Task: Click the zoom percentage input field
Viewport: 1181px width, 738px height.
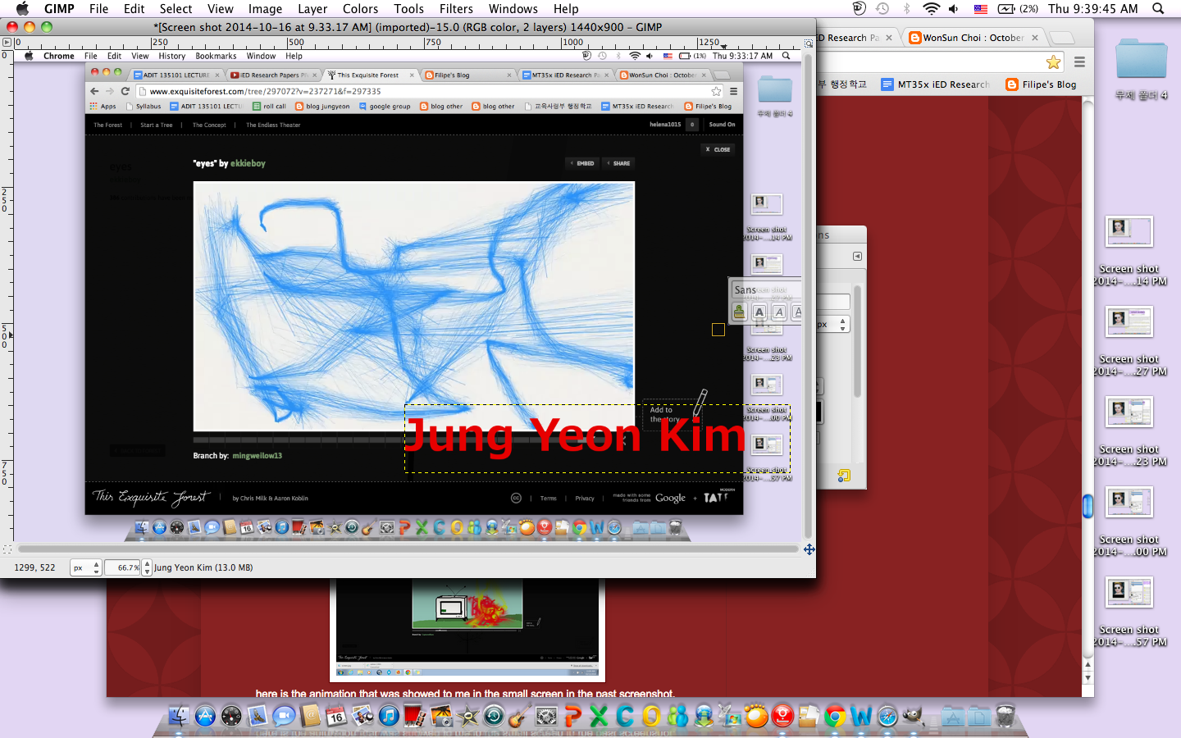Action: [123, 567]
